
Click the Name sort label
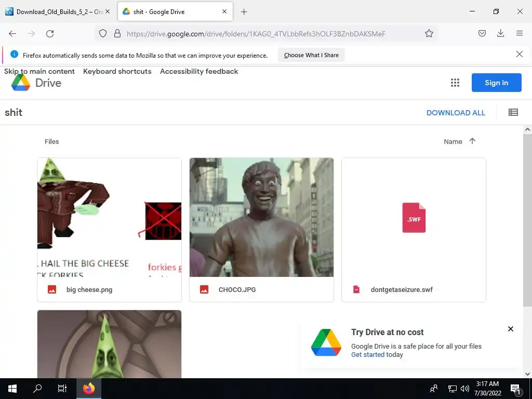point(453,141)
